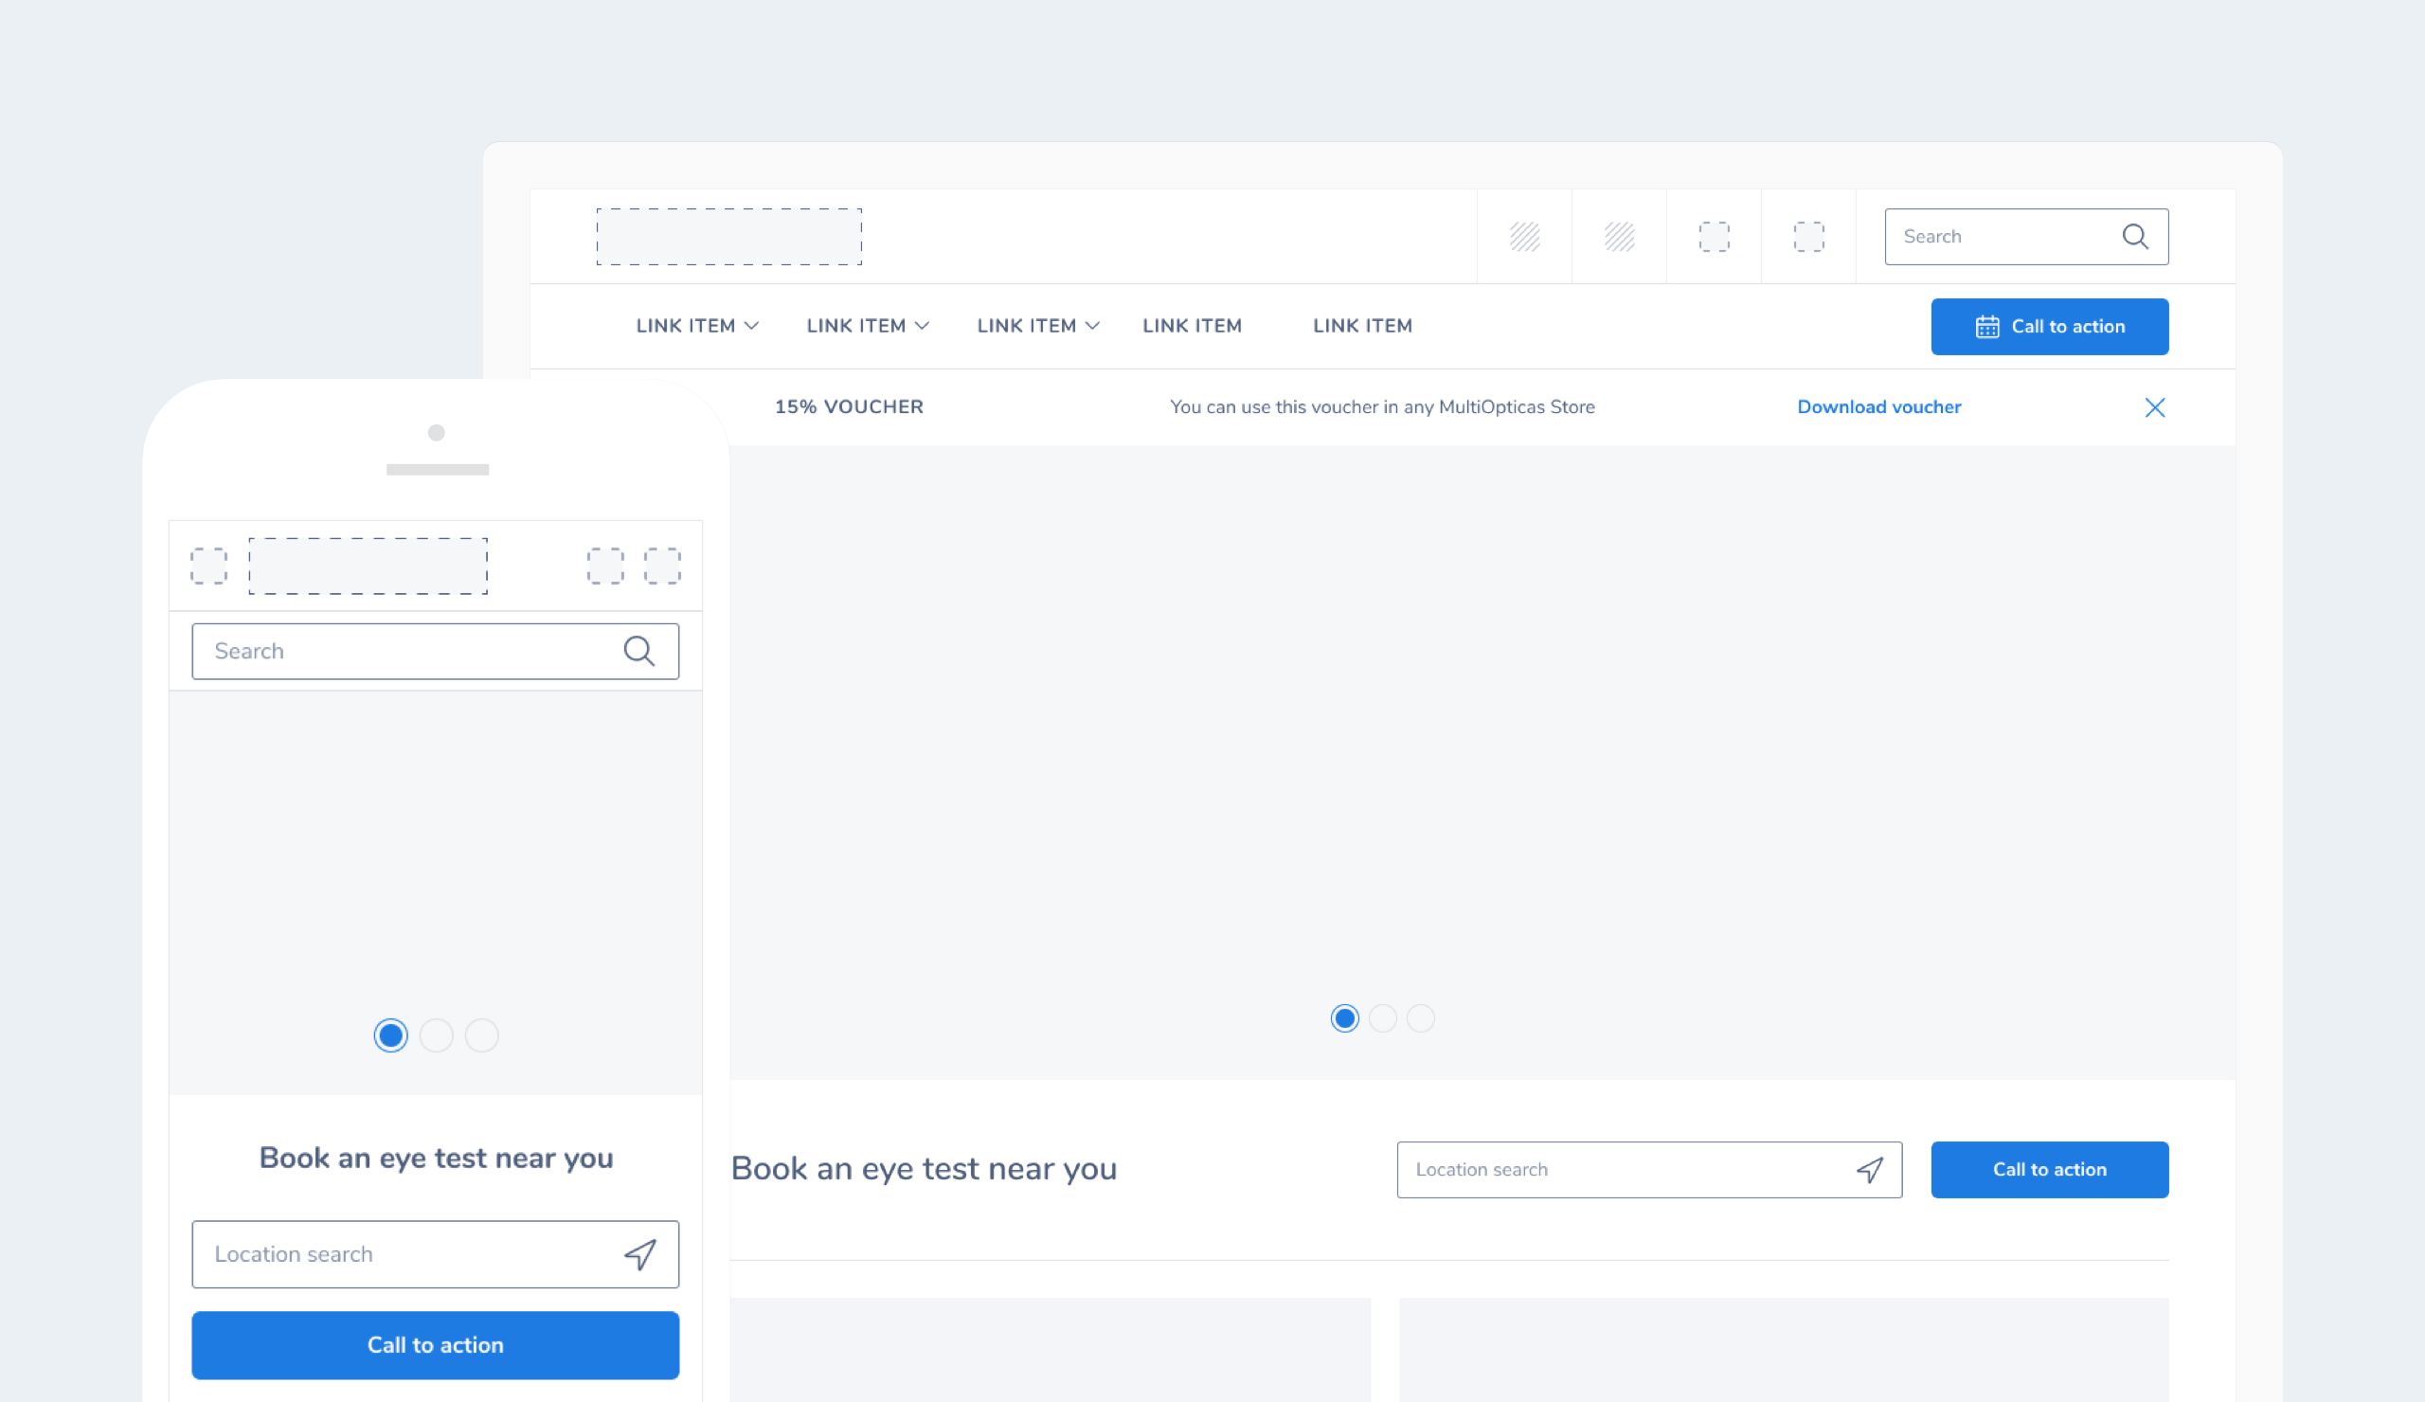The height and width of the screenshot is (1402, 2425).
Task: Expand the second LINK ITEM dropdown
Action: [x=867, y=326]
